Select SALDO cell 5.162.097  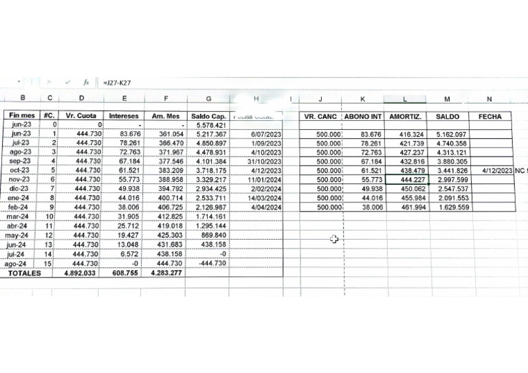click(448, 135)
